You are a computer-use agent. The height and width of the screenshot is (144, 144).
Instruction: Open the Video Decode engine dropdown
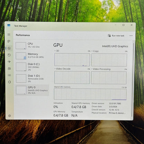pyautogui.click(x=62, y=69)
